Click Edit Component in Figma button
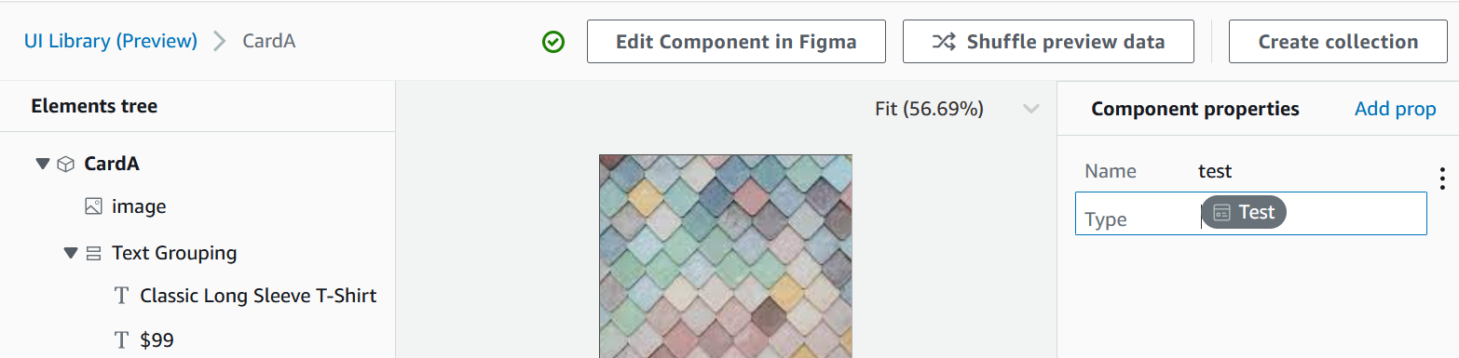Viewport: 1459px width, 358px height. click(x=736, y=42)
